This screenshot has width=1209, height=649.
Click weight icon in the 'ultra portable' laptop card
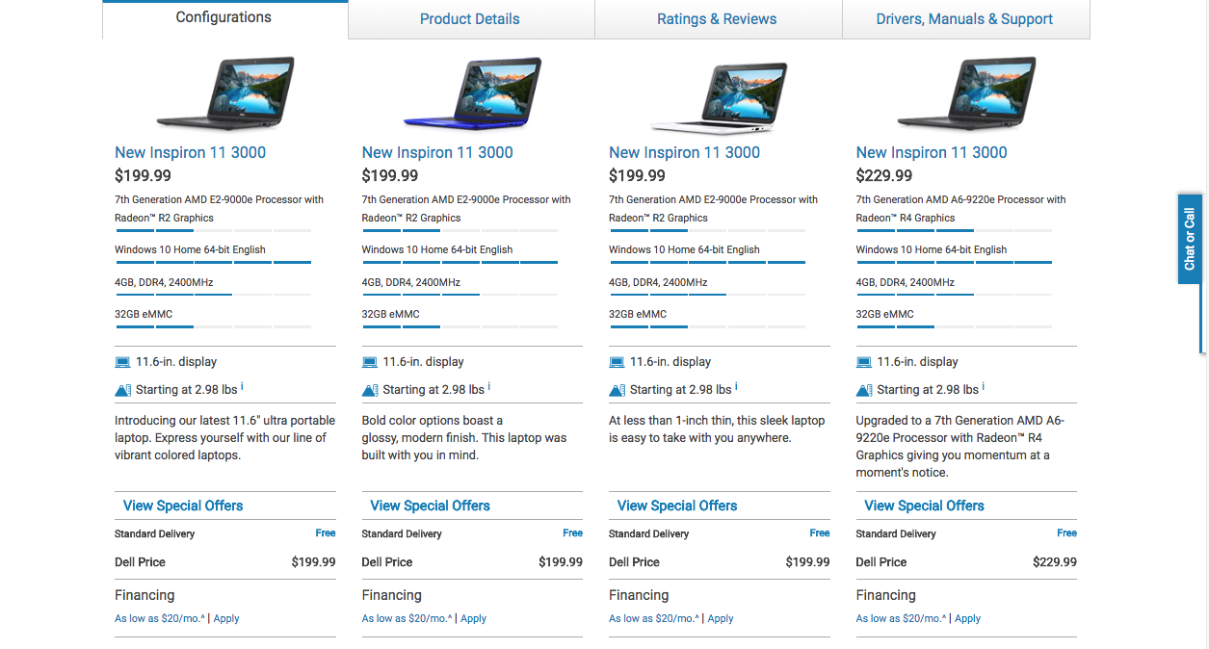[122, 390]
